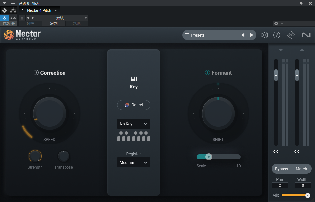The height and width of the screenshot is (202, 315).
Task: Click the Formant SHIFT knob
Action: pyautogui.click(x=218, y=114)
